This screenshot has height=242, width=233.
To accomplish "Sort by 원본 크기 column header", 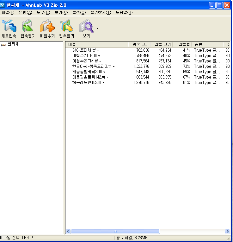I will [x=139, y=44].
